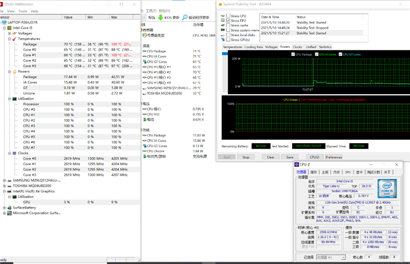Switch to the Temperatures tab in AIDA64
The width and height of the screenshot is (410, 264).
(x=232, y=47)
